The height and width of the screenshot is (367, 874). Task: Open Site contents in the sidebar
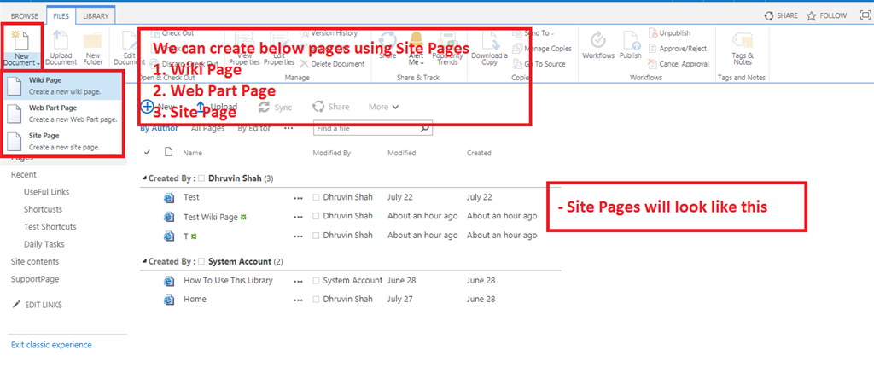click(34, 261)
